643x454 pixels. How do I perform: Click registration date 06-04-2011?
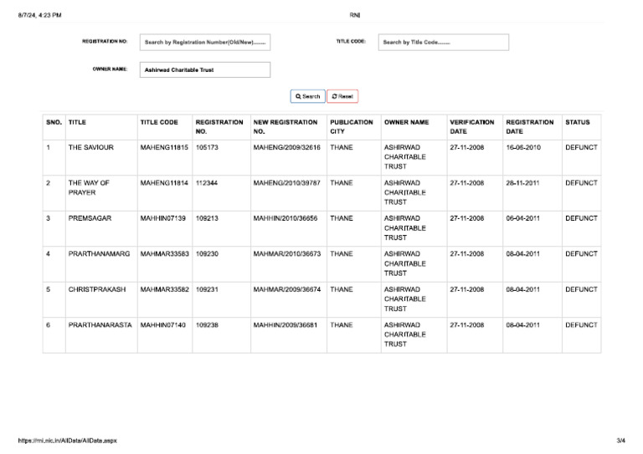522,218
